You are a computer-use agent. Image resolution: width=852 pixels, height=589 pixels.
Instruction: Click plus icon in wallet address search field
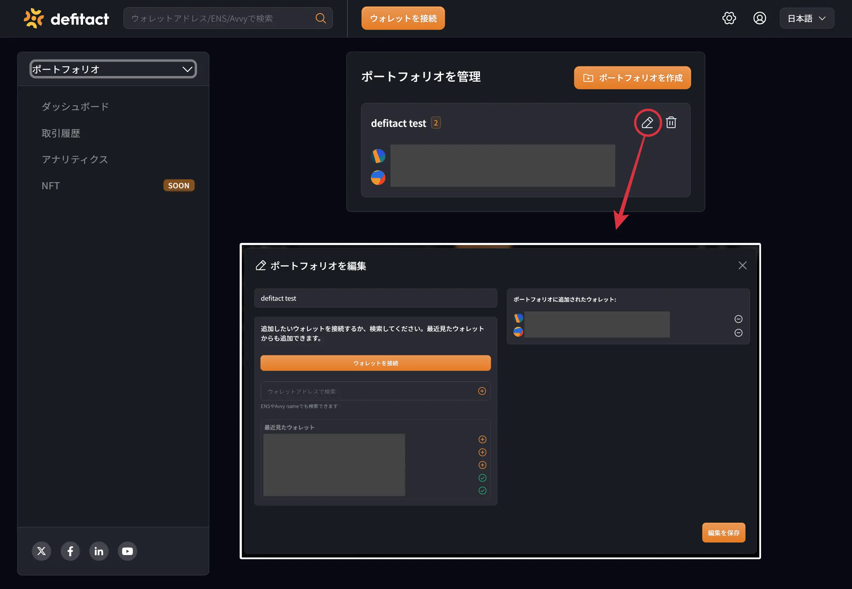(482, 391)
